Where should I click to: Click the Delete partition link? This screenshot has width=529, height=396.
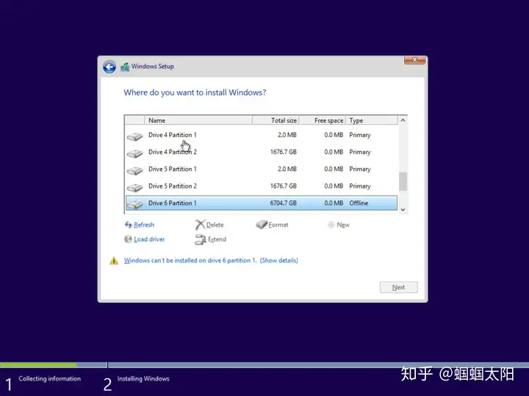point(215,224)
